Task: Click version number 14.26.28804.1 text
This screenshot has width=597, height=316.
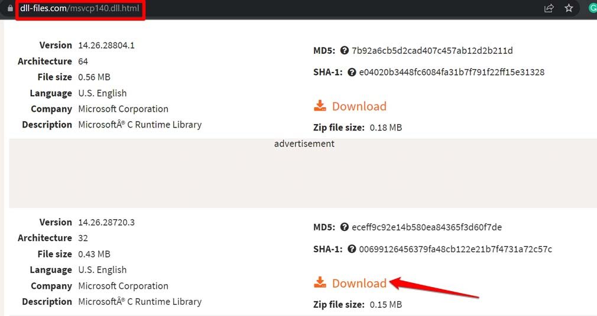Action: pos(106,45)
